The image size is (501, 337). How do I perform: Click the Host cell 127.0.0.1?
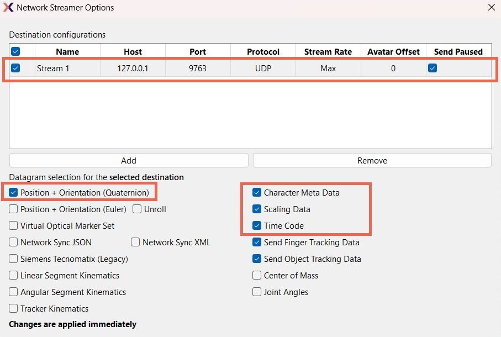[133, 69]
